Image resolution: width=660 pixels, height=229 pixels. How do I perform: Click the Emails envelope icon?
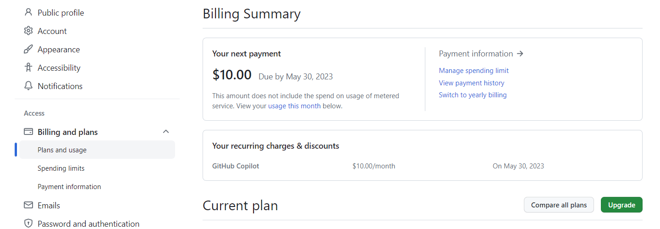point(28,205)
